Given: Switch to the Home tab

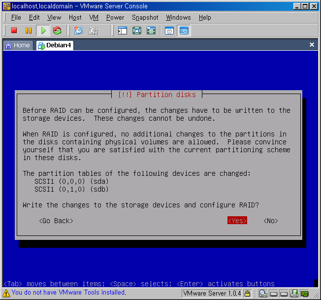Looking at the screenshot, I should pyautogui.click(x=18, y=45).
